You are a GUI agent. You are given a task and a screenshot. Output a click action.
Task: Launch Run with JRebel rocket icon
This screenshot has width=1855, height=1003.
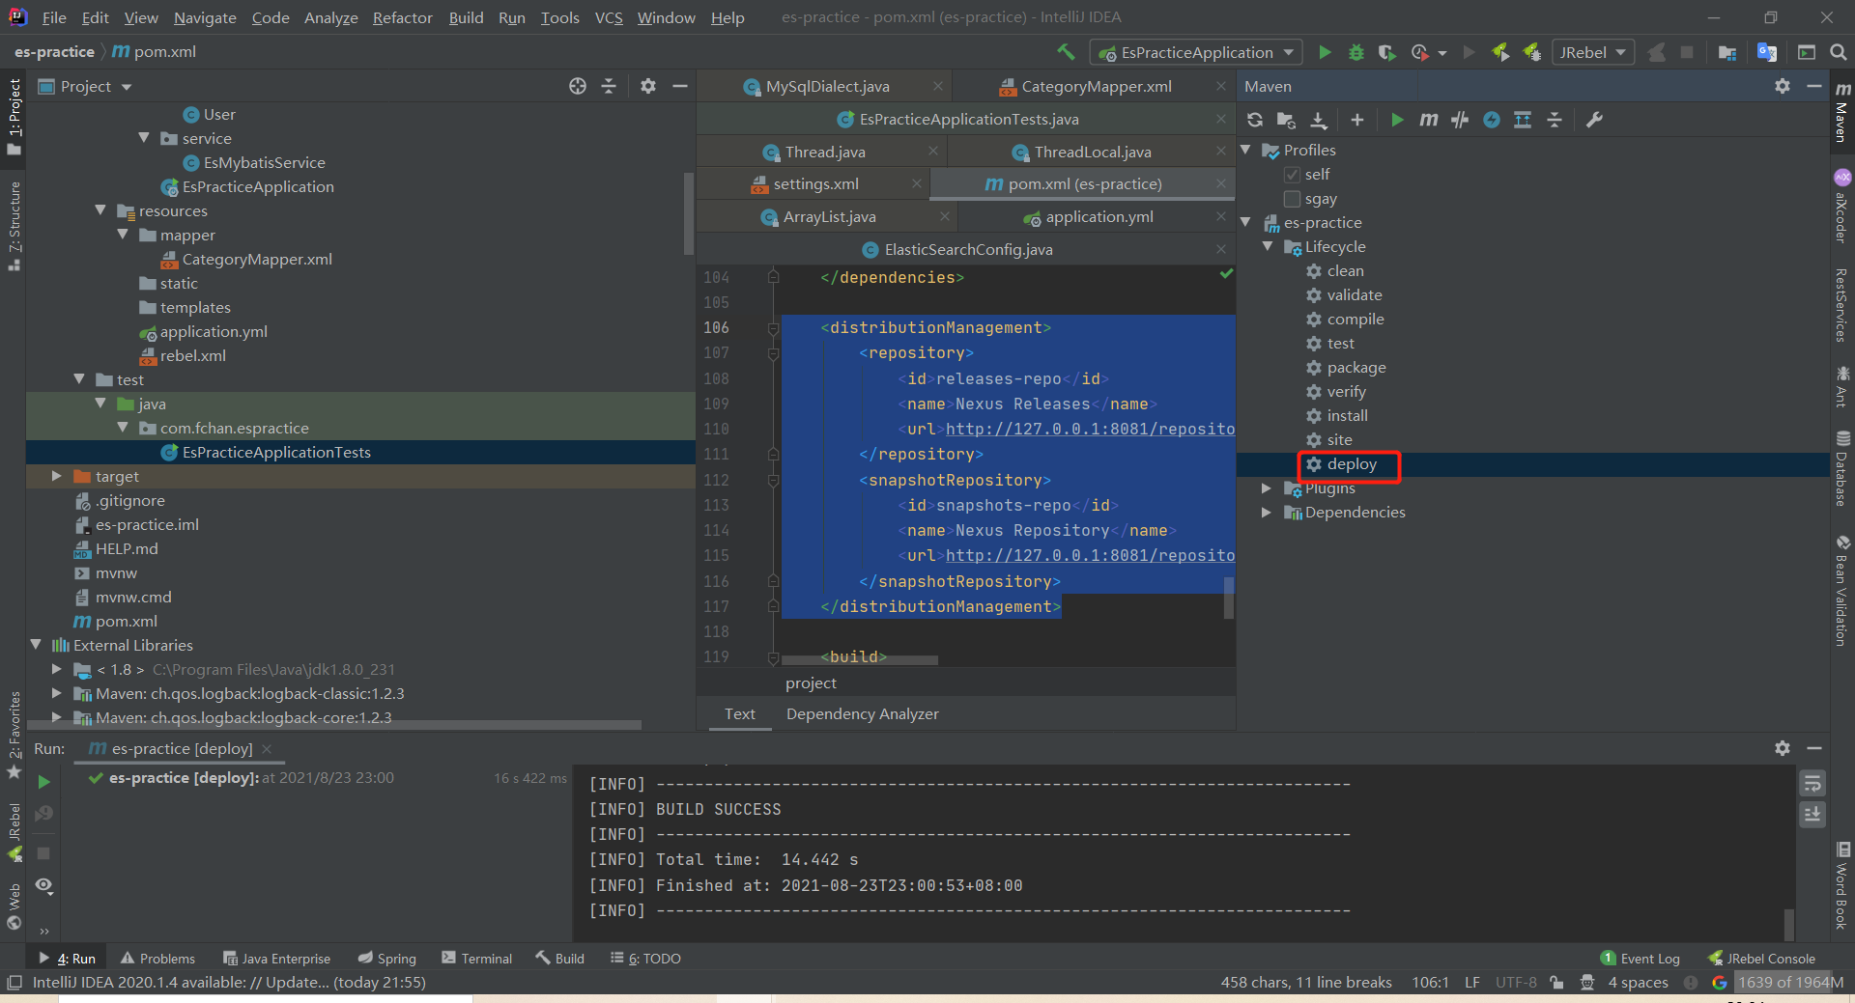[1500, 52]
